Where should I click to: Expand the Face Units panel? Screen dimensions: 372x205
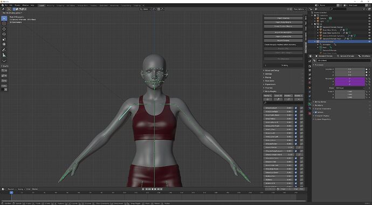[x=269, y=81]
